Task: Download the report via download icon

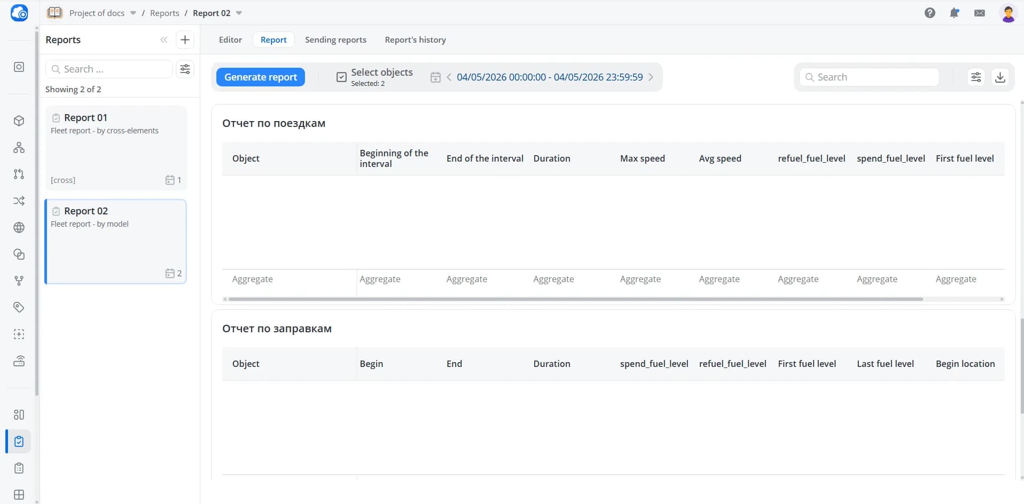Action: tap(1000, 77)
